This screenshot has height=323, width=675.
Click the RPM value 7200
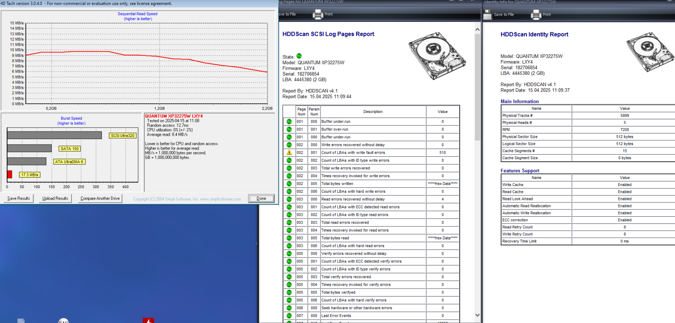(625, 130)
